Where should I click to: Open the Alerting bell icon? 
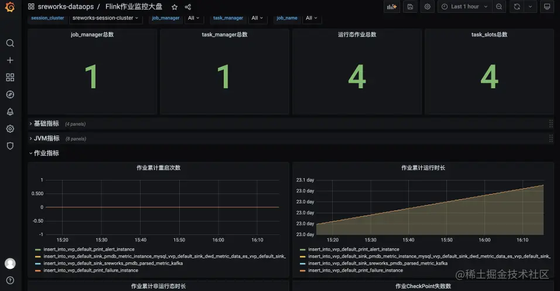(10, 112)
